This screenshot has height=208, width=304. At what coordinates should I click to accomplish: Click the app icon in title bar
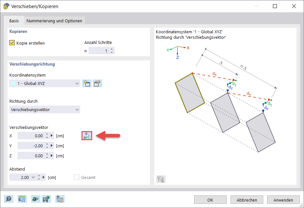pos(6,6)
